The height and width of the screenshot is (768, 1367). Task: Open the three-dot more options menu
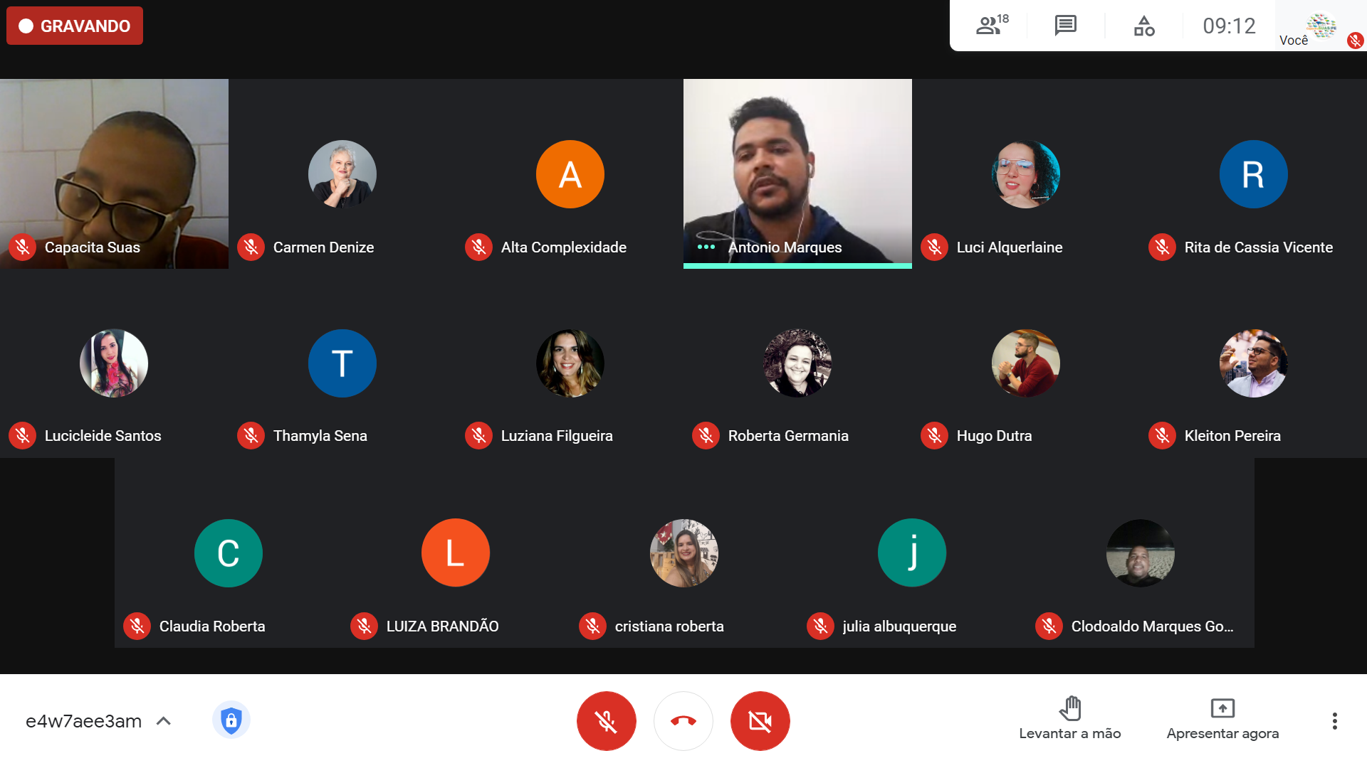(x=1334, y=721)
